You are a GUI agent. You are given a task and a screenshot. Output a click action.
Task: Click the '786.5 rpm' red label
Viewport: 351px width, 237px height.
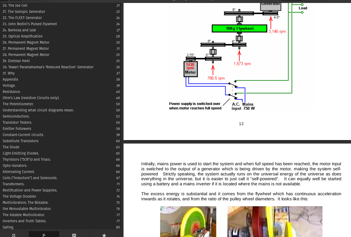click(x=216, y=78)
